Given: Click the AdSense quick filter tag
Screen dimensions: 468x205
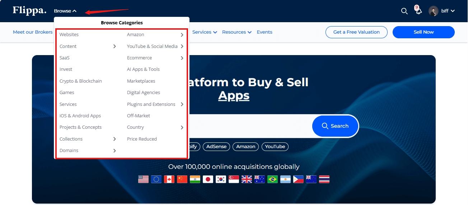Looking at the screenshot, I should click(x=216, y=147).
